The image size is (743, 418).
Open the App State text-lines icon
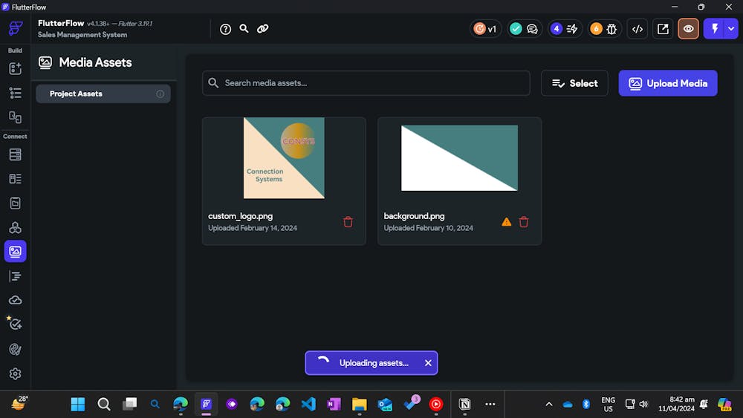tap(15, 276)
